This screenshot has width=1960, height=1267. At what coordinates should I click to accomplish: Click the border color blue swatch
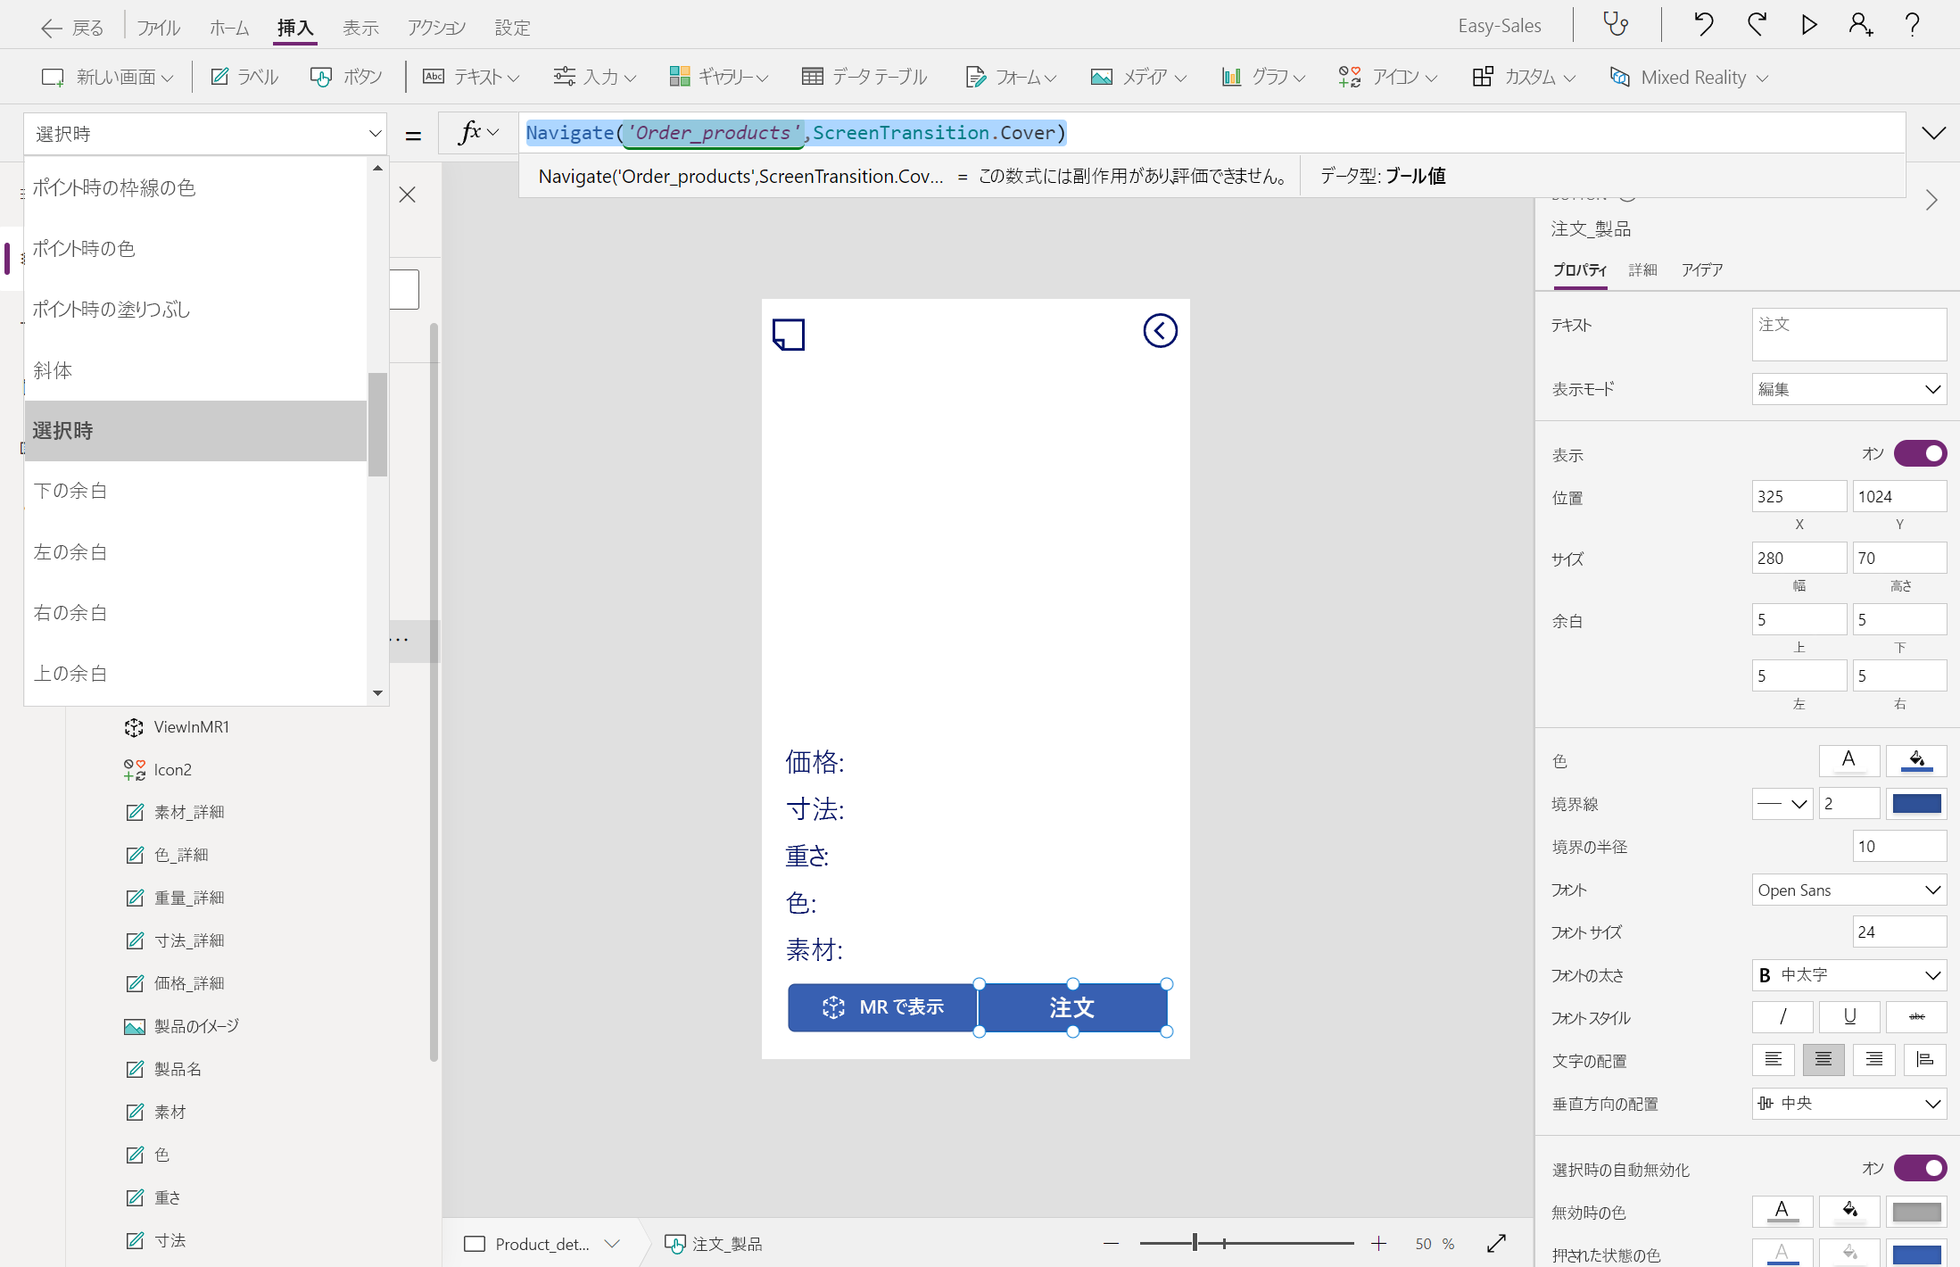[1916, 803]
